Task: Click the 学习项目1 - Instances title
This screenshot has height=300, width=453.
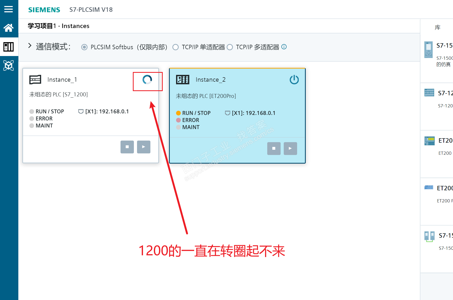Action: coord(59,26)
